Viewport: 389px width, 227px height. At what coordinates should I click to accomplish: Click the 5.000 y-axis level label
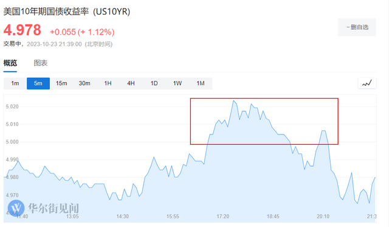point(12,142)
